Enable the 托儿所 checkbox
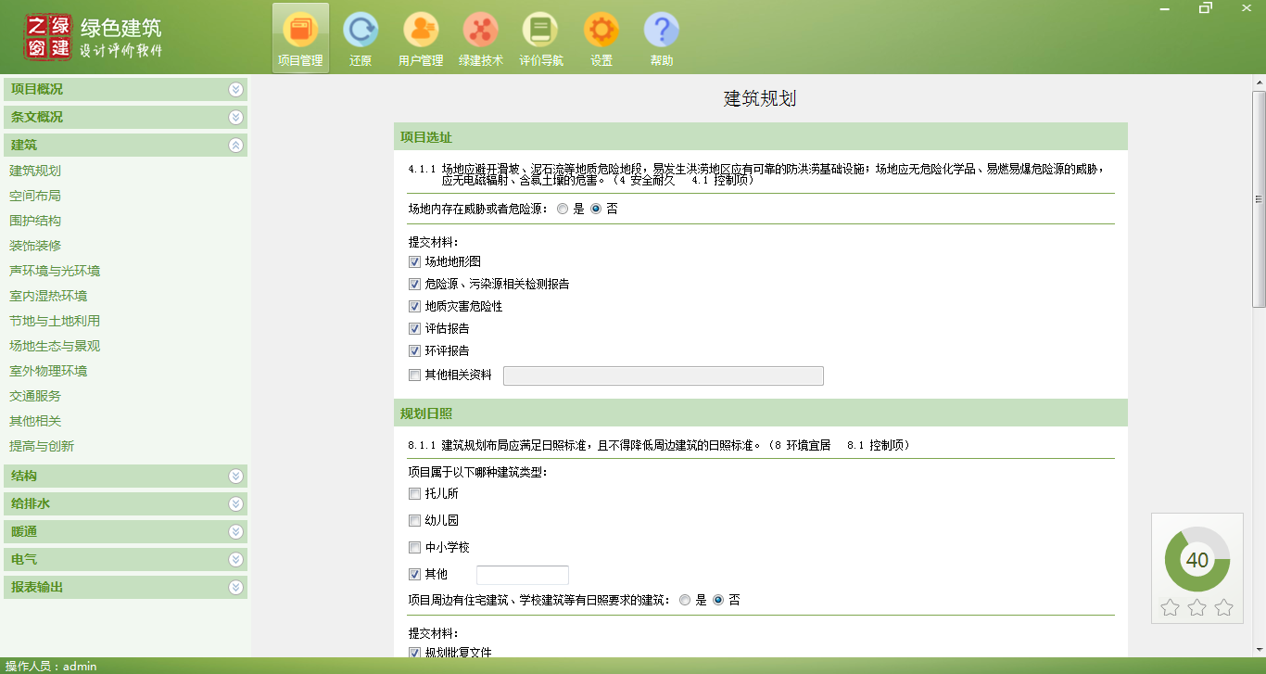Image resolution: width=1266 pixels, height=674 pixels. pyautogui.click(x=413, y=494)
